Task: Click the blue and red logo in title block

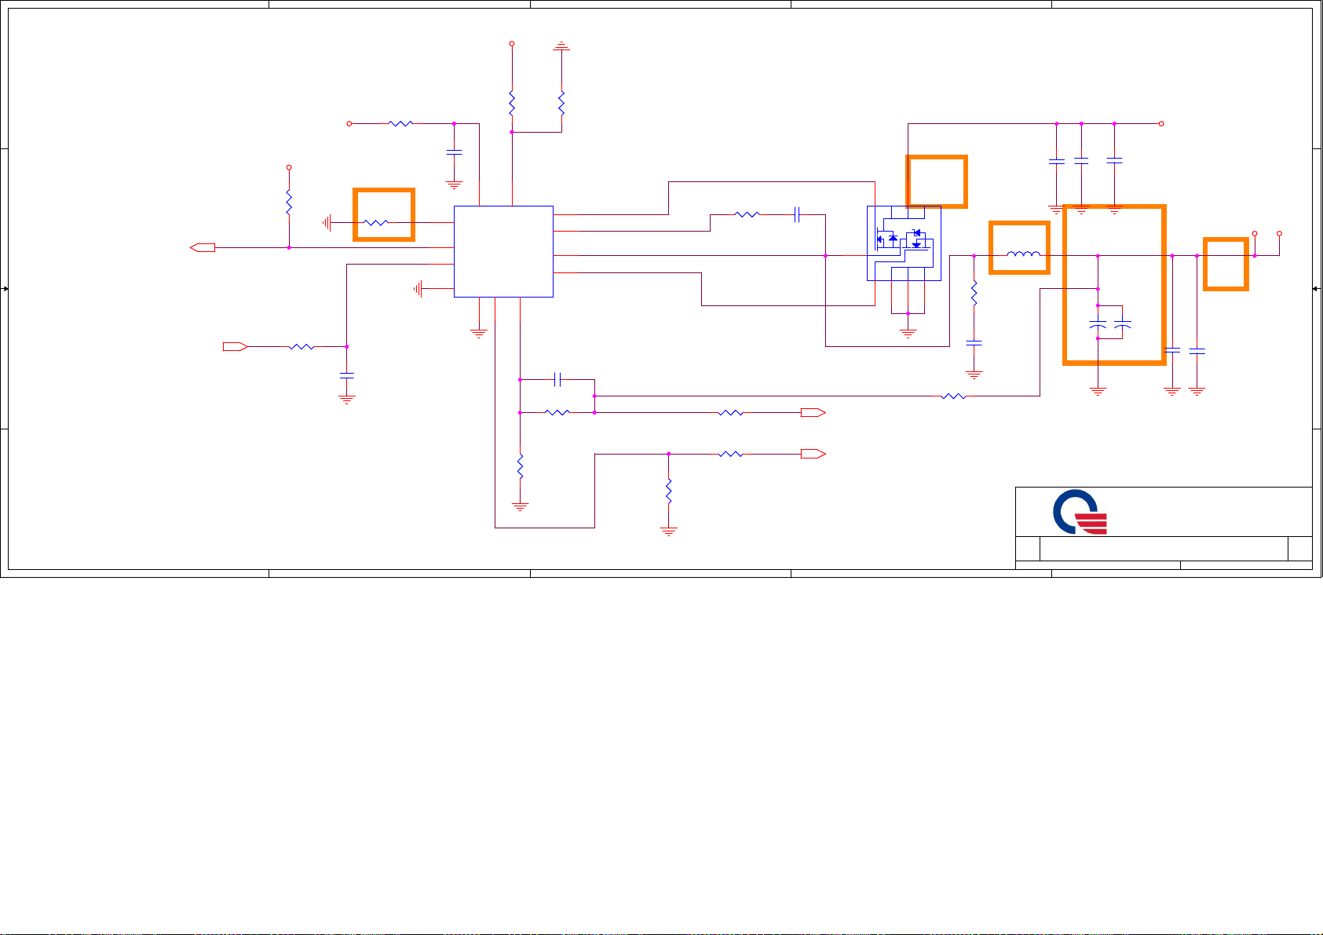Action: pos(1080,512)
